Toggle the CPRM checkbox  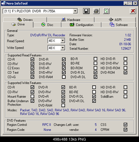[x=126, y=130]
